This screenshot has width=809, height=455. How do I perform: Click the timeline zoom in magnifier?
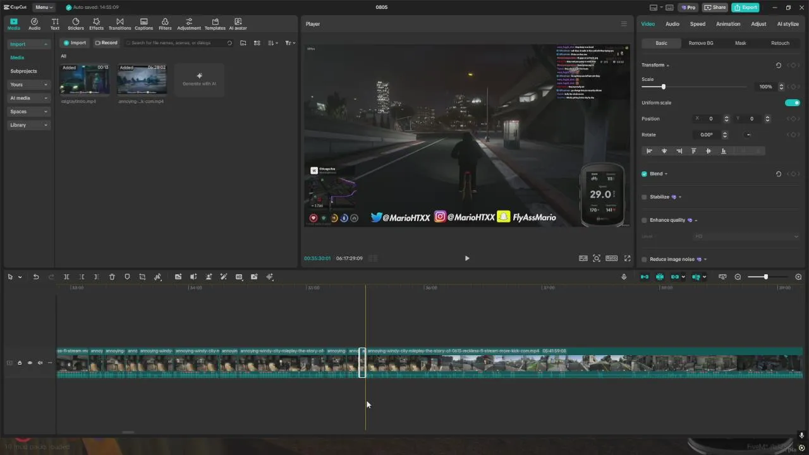[798, 277]
